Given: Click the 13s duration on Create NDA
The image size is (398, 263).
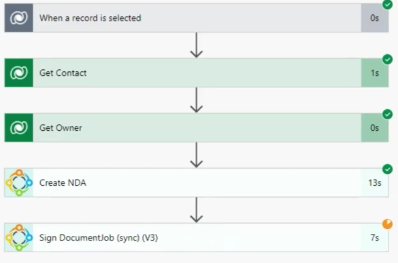Looking at the screenshot, I should pyautogui.click(x=375, y=183).
